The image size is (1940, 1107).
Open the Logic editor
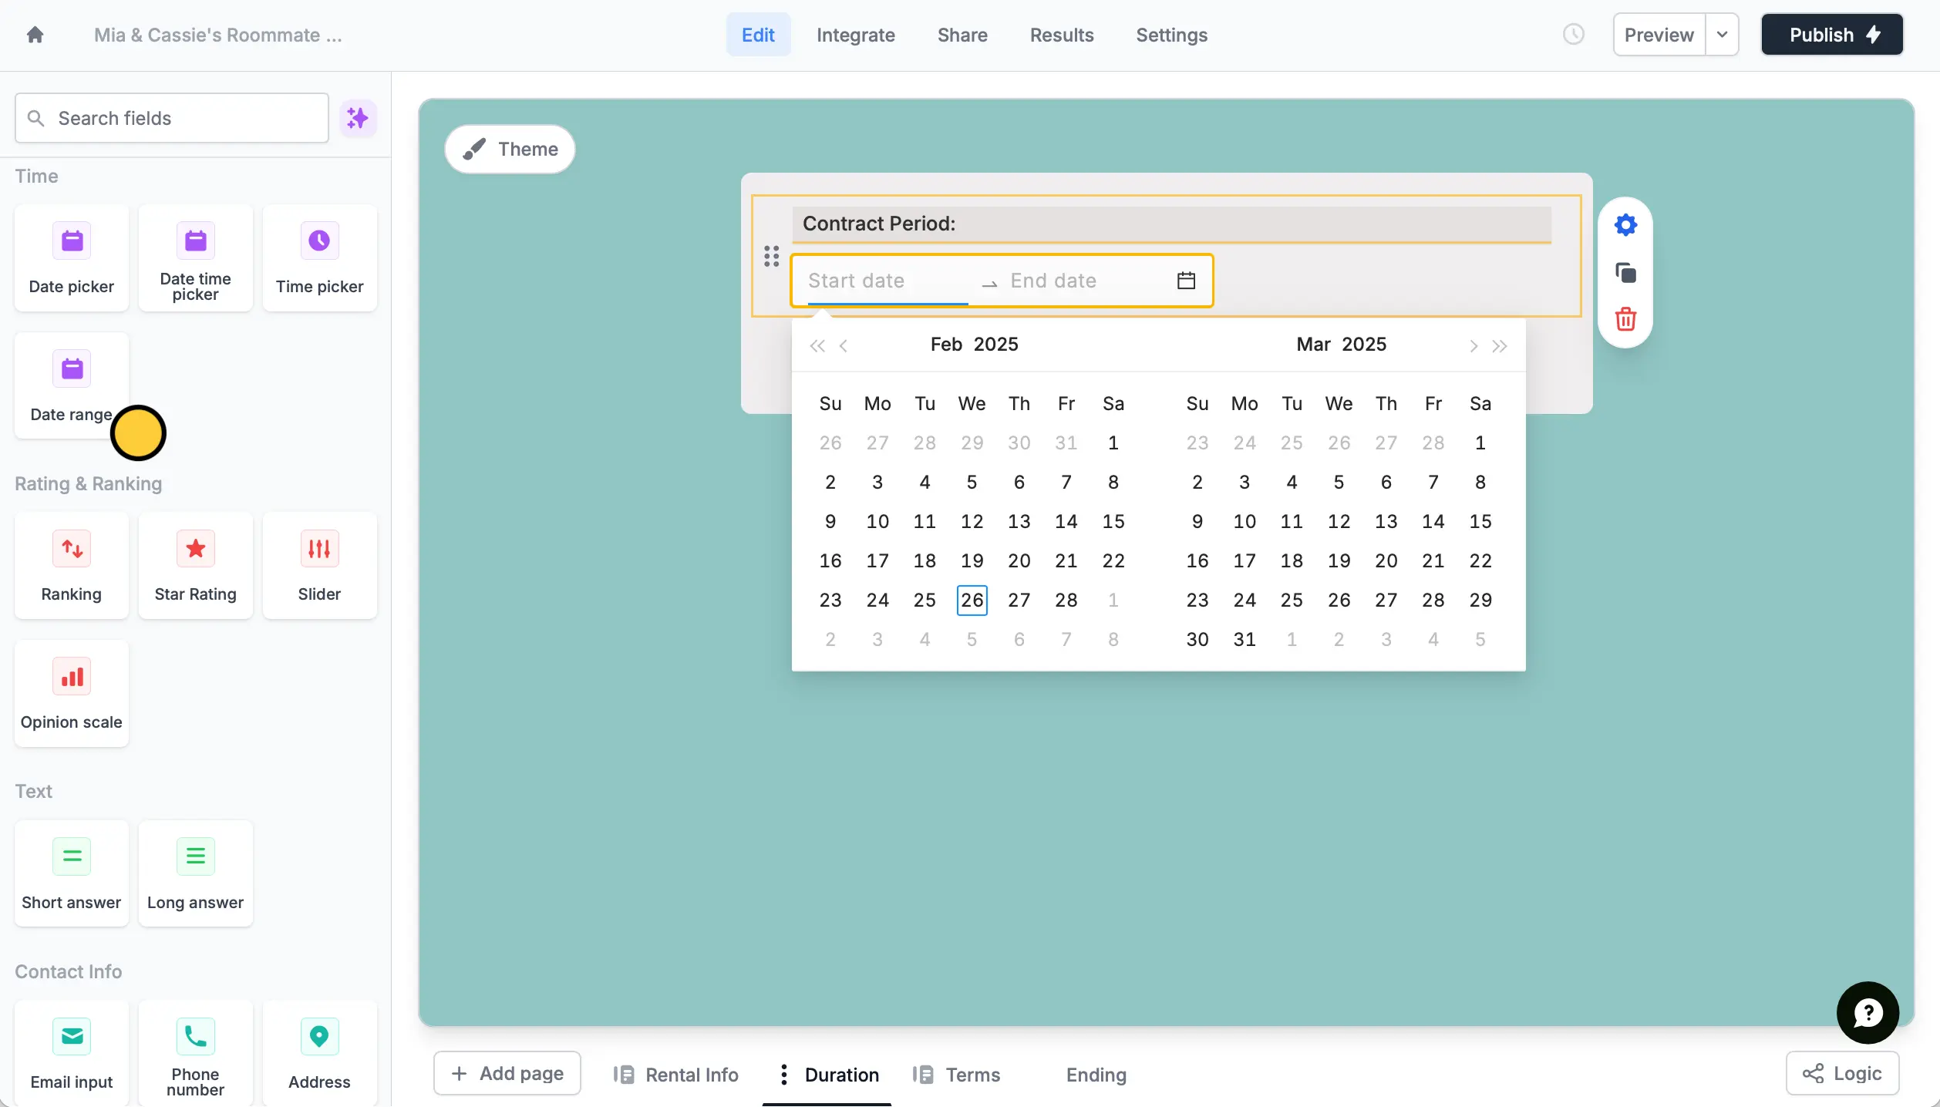pos(1842,1073)
